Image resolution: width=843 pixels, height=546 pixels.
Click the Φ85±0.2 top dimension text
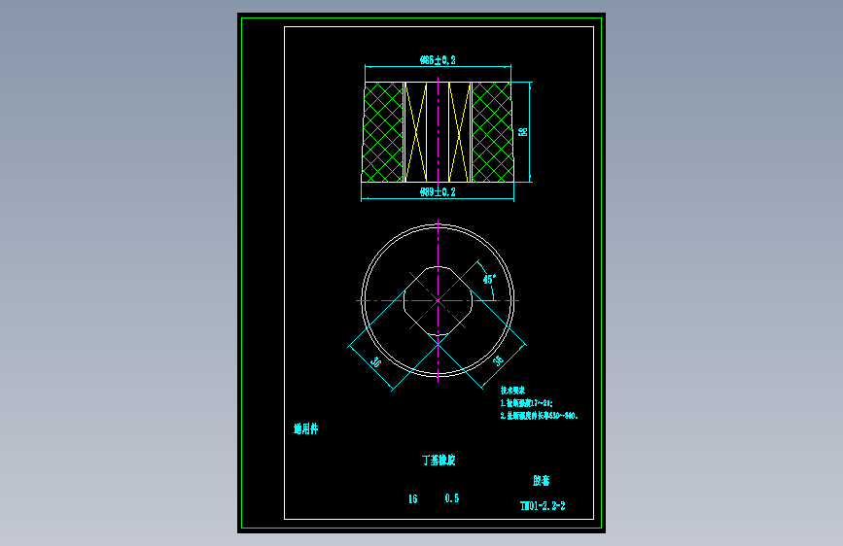[438, 60]
